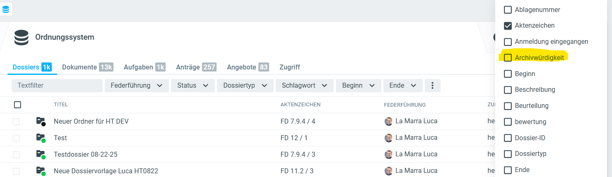
Task: Click folder icon of Testdossier 08-22-25
Action: pyautogui.click(x=40, y=154)
